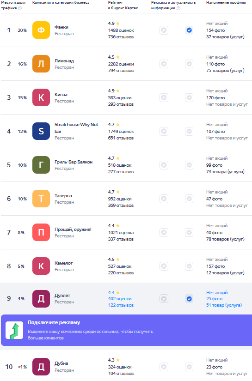252x381 pixels.
Task: Open the 122 отзывов link for Дуплет
Action: pyautogui.click(x=121, y=305)
